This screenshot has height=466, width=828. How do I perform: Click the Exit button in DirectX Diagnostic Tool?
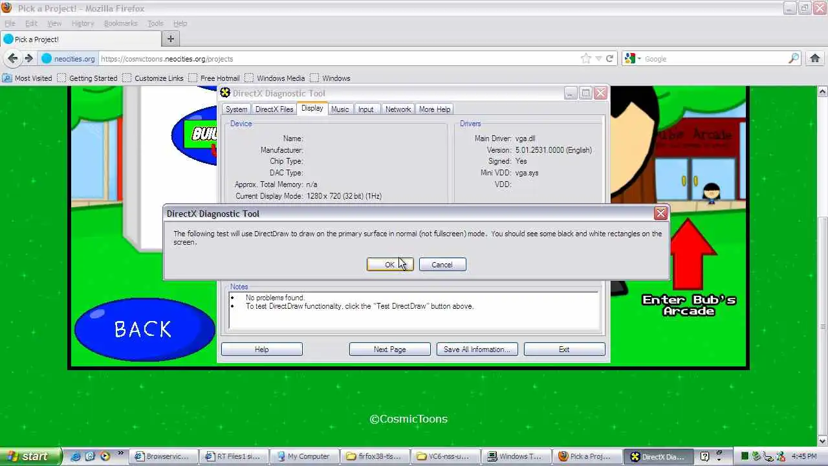coord(564,349)
